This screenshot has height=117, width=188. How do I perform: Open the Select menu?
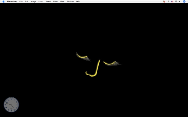[x=48, y=2]
